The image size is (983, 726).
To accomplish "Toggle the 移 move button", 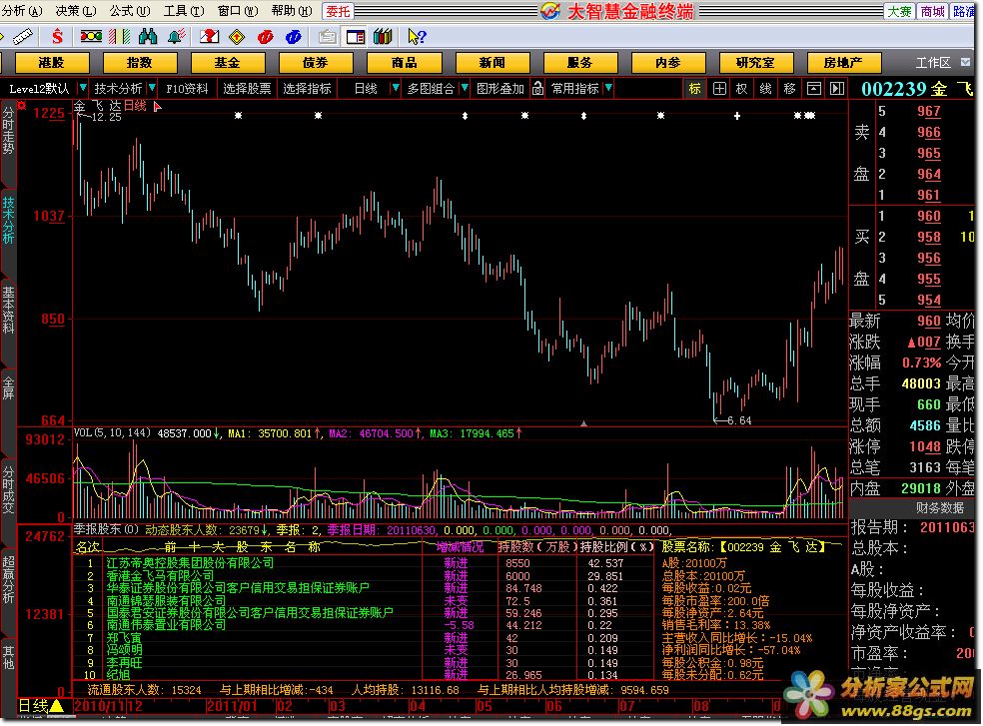I will coord(789,89).
